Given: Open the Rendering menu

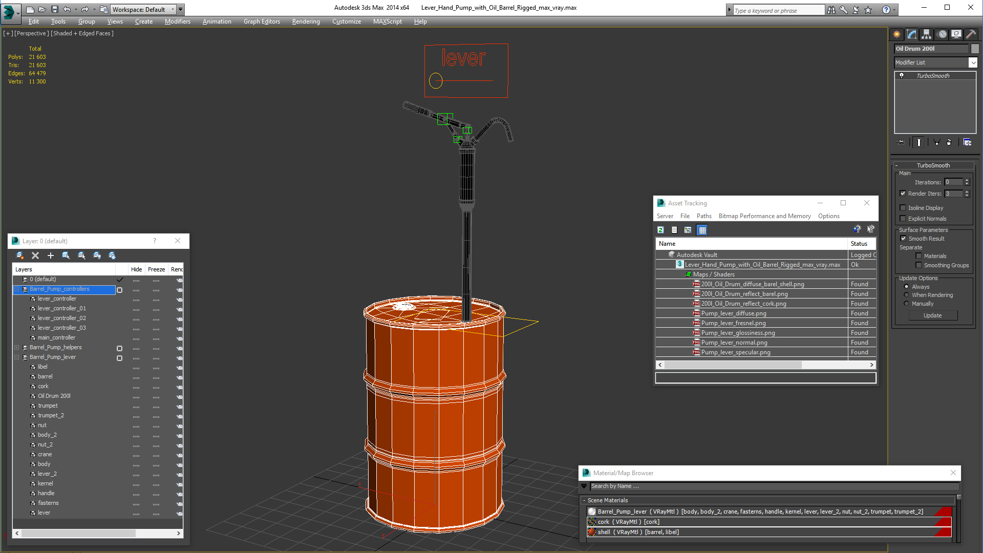Looking at the screenshot, I should (306, 22).
